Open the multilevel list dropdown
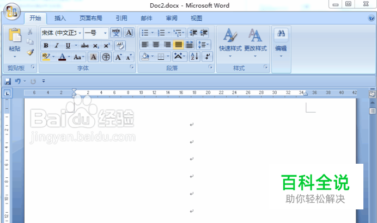377x223 pixels. tap(179, 33)
